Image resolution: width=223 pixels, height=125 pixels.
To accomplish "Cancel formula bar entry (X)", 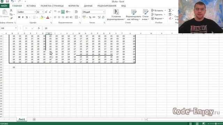I will tap(26, 28).
